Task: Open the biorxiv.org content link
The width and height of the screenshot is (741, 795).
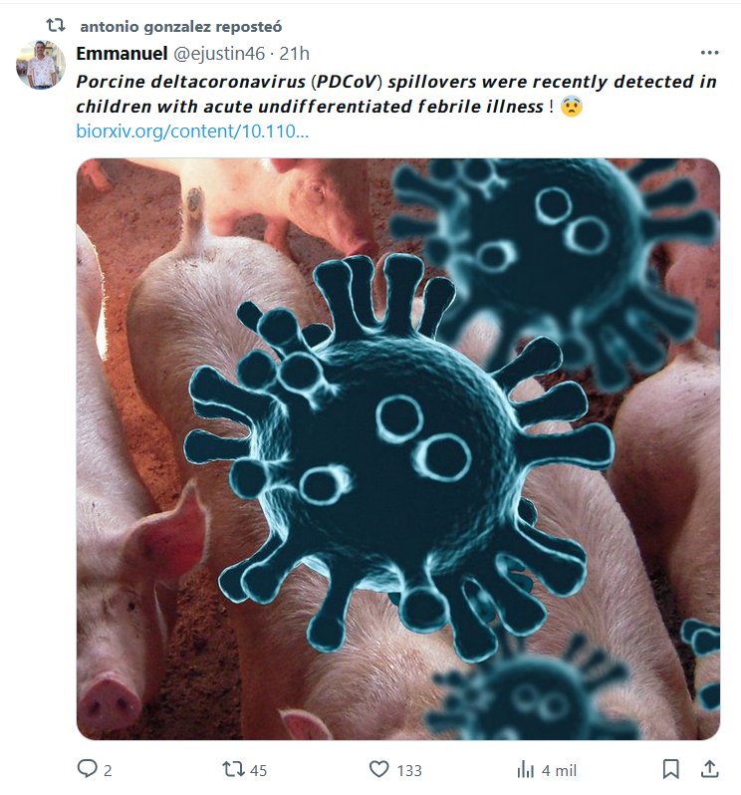Action: [x=192, y=132]
